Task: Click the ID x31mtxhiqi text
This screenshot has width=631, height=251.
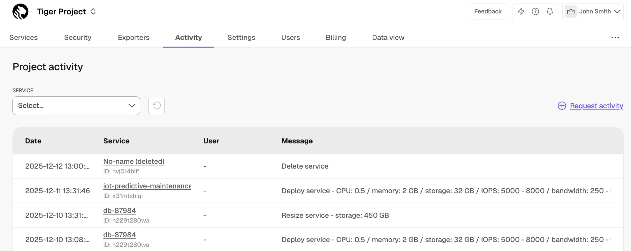Action: 123,196
